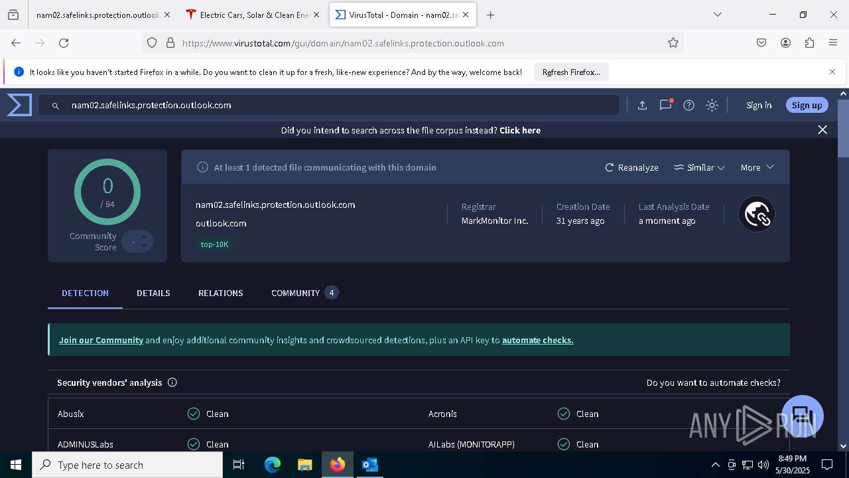Open File Explorer from the taskbar
Viewport: 849px width, 478px height.
[x=304, y=465]
